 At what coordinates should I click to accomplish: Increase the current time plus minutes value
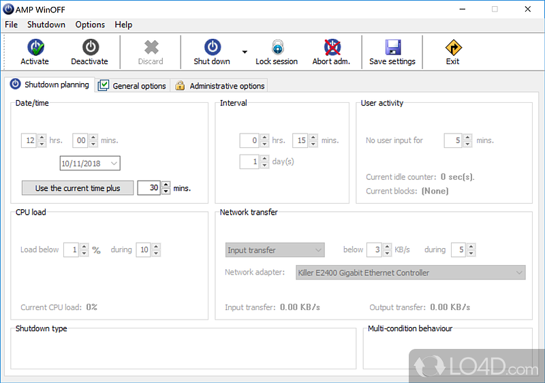click(166, 185)
